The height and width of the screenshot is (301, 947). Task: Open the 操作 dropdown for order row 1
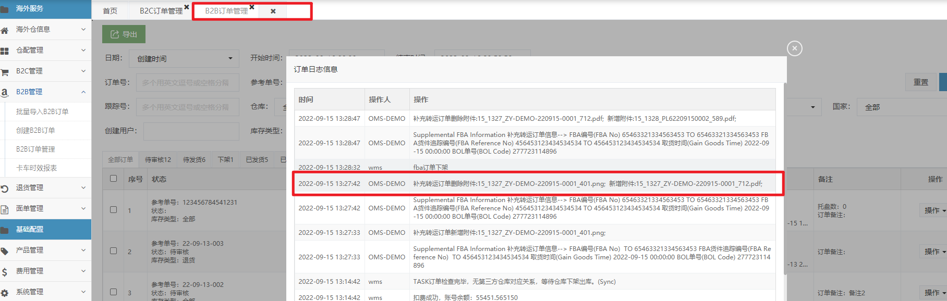click(x=934, y=210)
